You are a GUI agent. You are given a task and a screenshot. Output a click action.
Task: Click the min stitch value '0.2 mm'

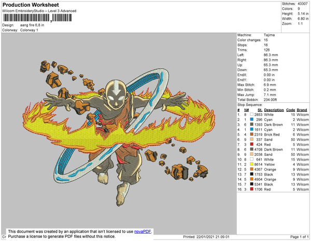click(x=270, y=90)
